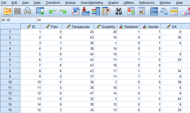This screenshot has width=190, height=113.
Task: Select the Radiation column header
Action: click(129, 26)
